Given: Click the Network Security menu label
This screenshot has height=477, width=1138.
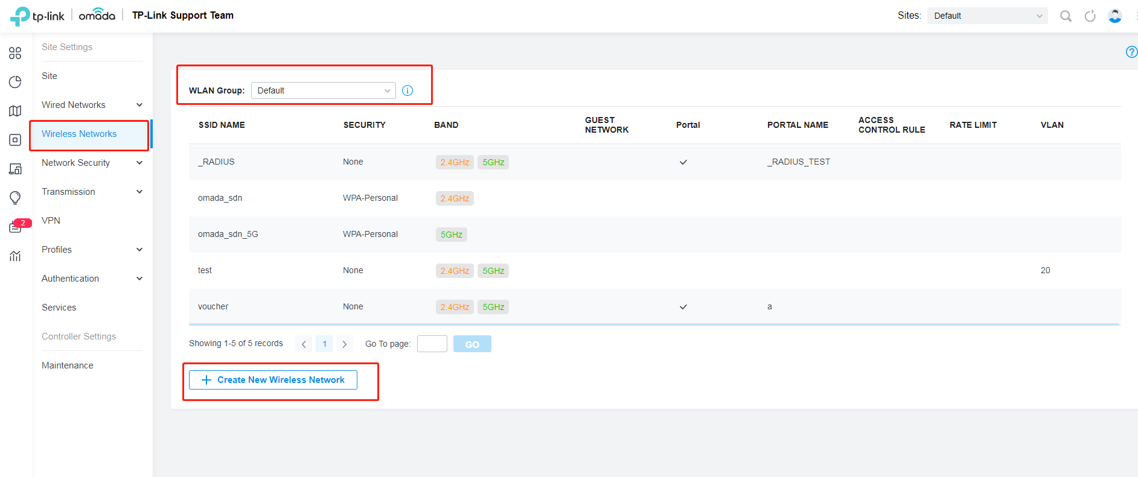Looking at the screenshot, I should pos(75,163).
